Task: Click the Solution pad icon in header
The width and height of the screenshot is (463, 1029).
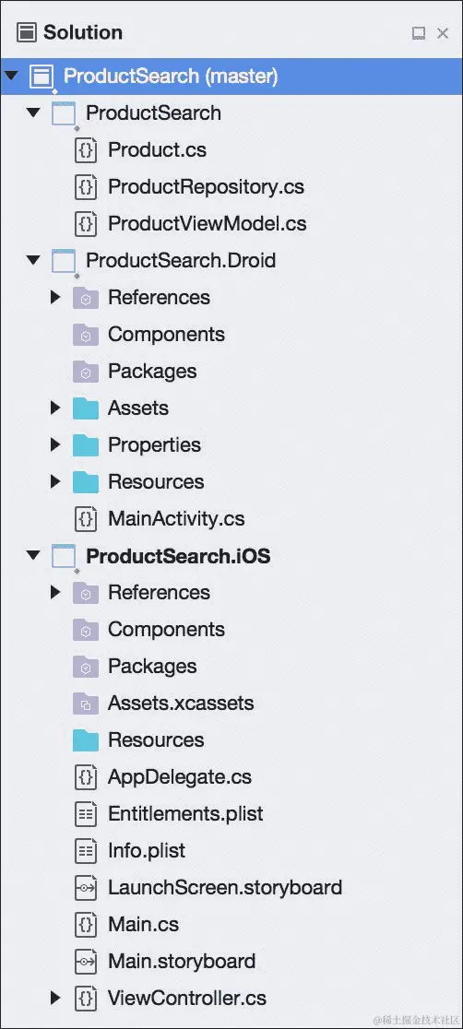Action: point(26,32)
